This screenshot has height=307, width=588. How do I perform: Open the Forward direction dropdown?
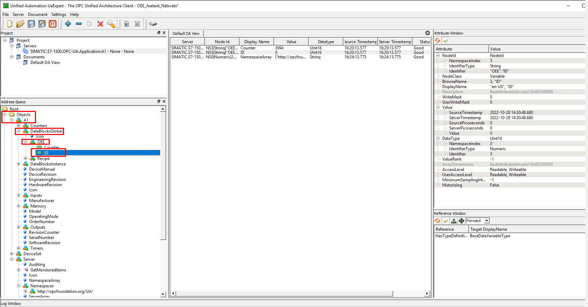click(x=487, y=221)
